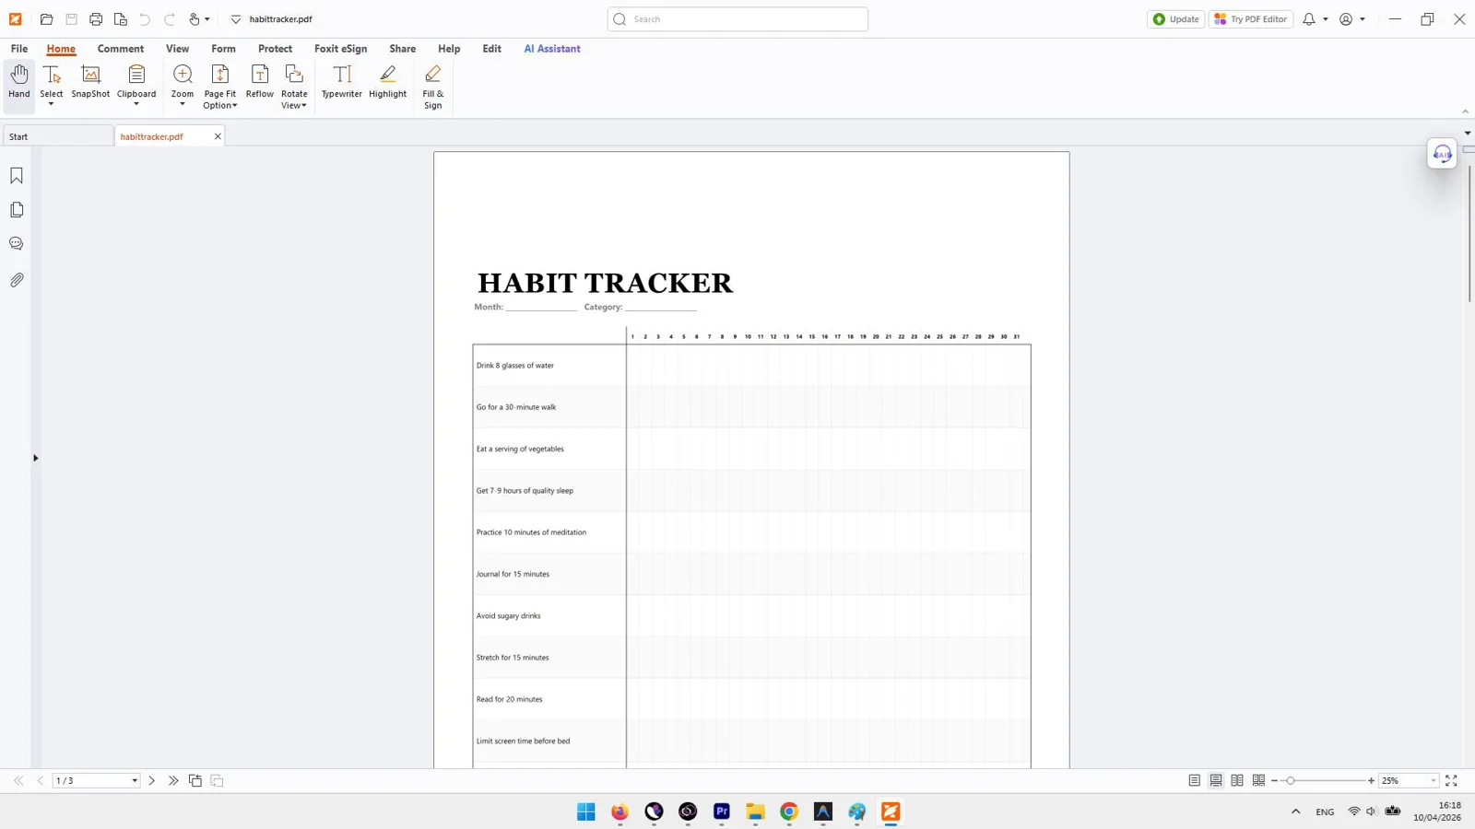Click Try PDF Editor button
Screen dimensions: 1475x829
click(x=1251, y=19)
